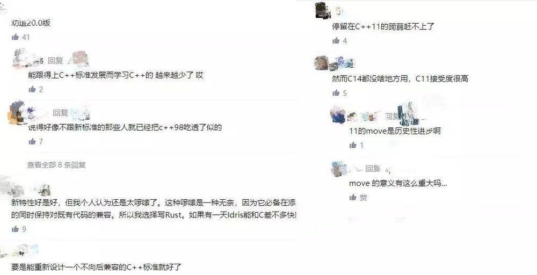Click 回复 label above the c++98 comment
Viewport: 537px width, 275px height.
[x=61, y=113]
